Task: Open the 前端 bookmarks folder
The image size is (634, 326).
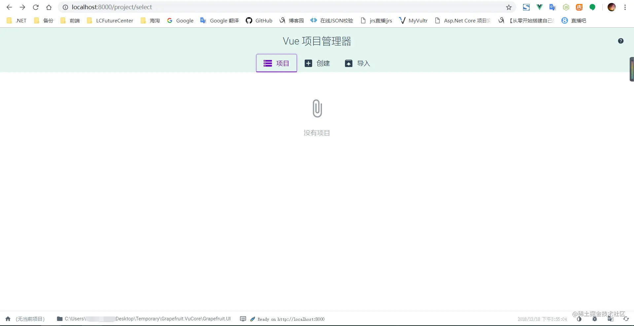Action: click(x=70, y=20)
